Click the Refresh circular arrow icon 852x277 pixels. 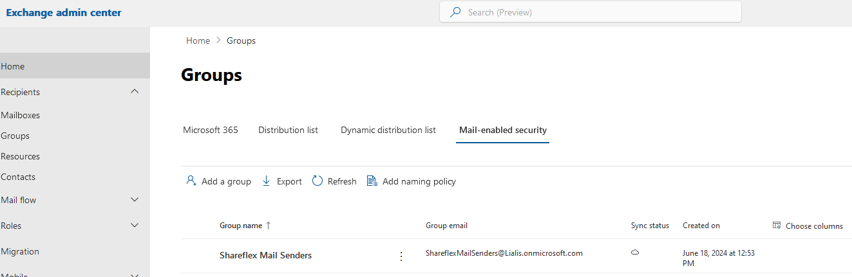[317, 181]
